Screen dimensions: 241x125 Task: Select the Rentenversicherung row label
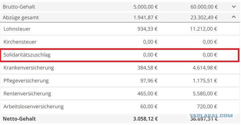27,93
